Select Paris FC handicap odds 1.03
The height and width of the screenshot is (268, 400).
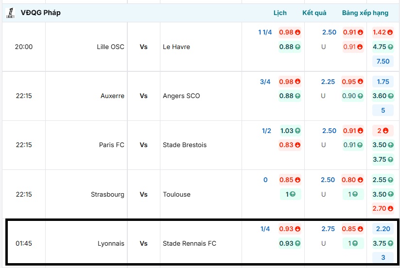coord(290,131)
